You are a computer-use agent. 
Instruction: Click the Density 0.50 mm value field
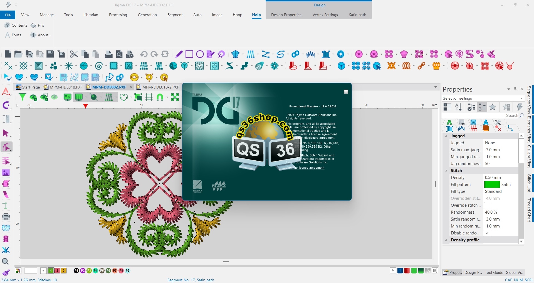501,178
